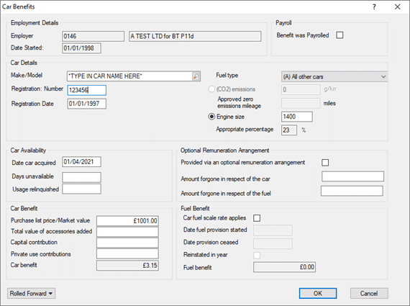Image resolution: width=410 pixels, height=306 pixels.
Task: Click the 'Car Benefits' window title
Action: point(19,6)
